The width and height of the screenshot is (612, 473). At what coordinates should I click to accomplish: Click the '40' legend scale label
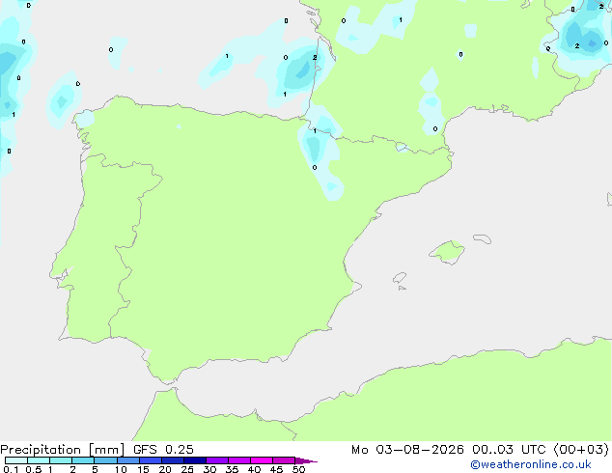tap(254, 469)
